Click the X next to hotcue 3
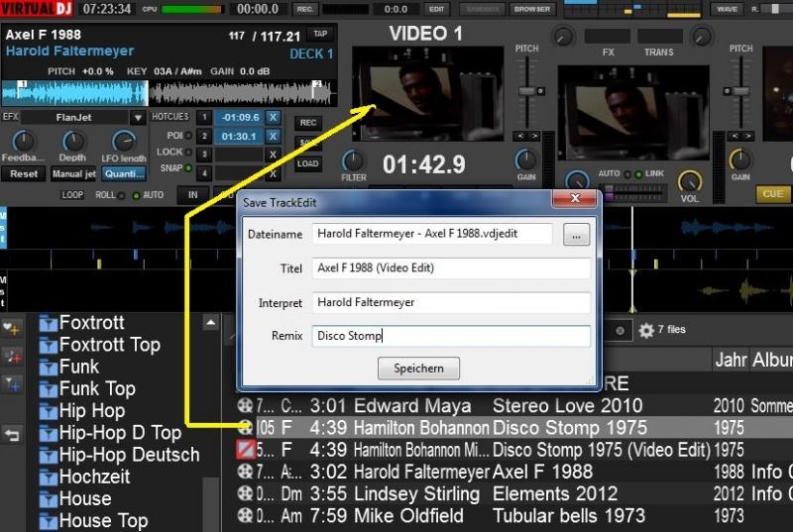This screenshot has width=793, height=532. click(273, 155)
